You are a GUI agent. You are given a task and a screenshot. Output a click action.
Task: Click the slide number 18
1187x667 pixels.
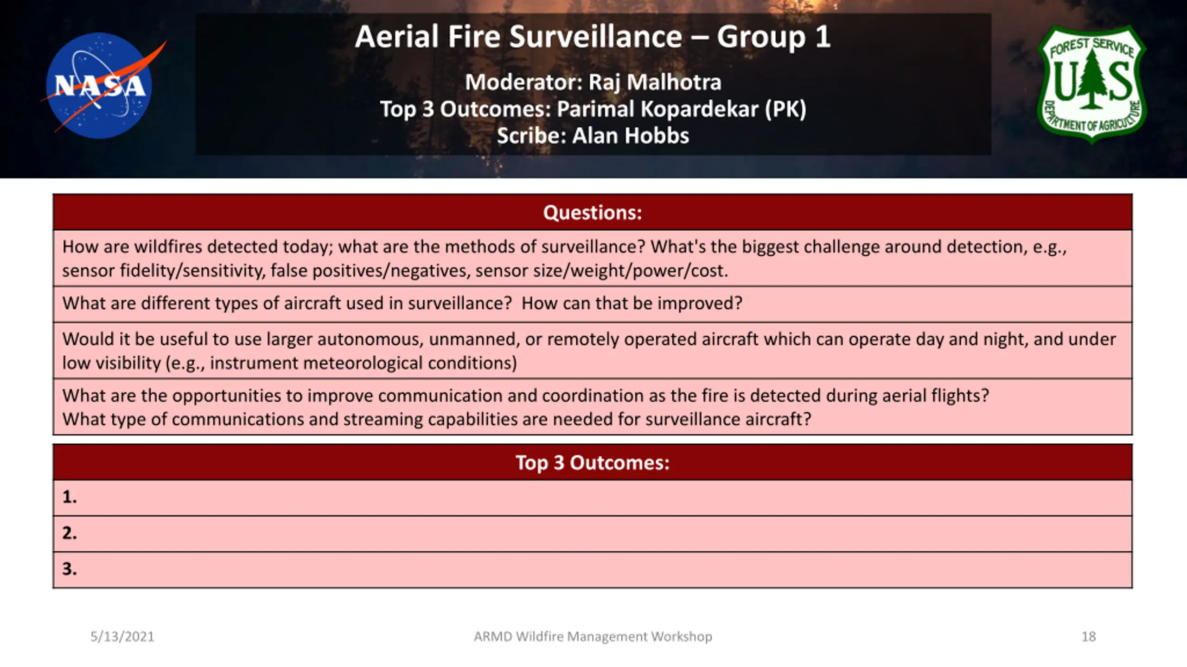[x=1089, y=636]
